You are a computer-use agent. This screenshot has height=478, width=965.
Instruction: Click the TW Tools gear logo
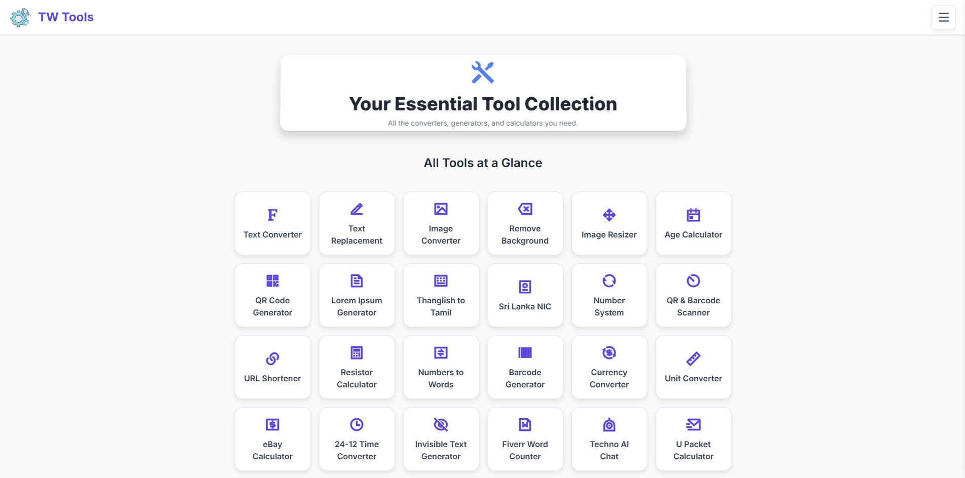tap(19, 17)
